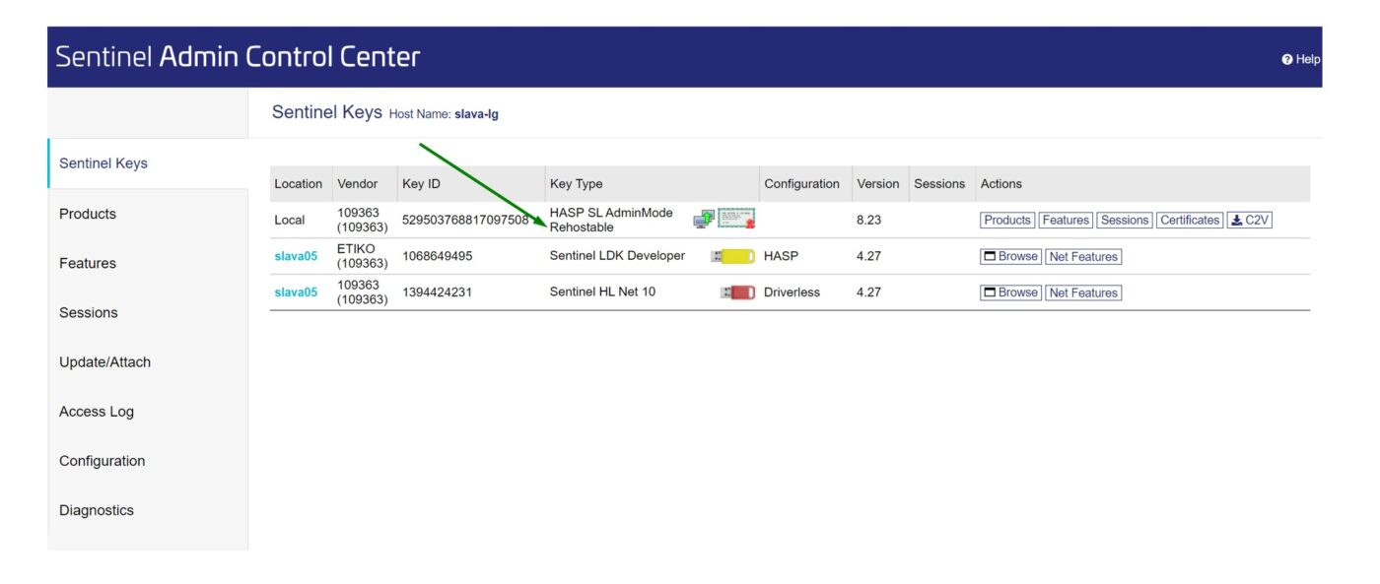The width and height of the screenshot is (1380, 584).
Task: Follow slava05 link in HL Net 10 row
Action: (x=296, y=292)
